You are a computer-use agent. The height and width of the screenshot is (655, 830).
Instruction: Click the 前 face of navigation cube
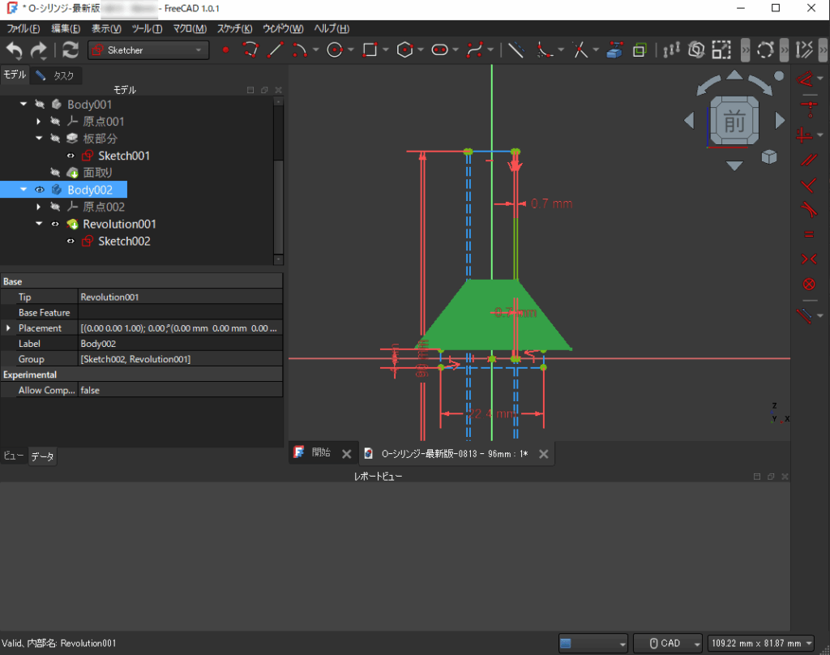click(734, 123)
